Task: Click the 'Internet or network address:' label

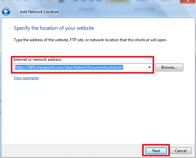Action: click(x=37, y=60)
